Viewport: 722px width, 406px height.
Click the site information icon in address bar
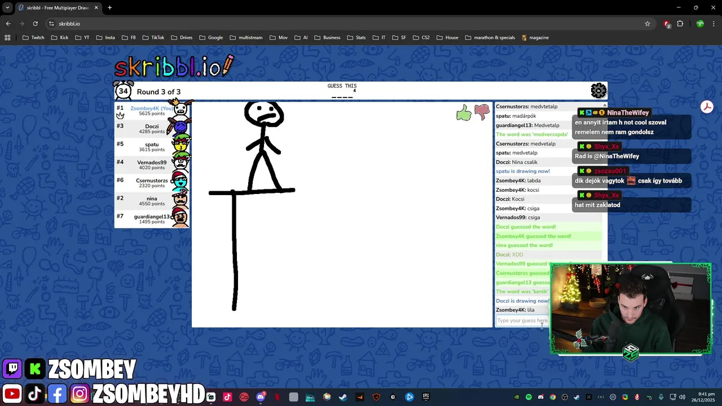coord(51,24)
